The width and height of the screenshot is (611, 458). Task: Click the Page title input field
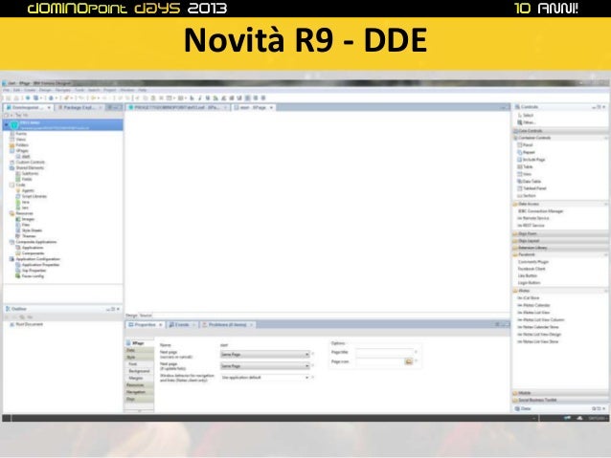coord(384,352)
